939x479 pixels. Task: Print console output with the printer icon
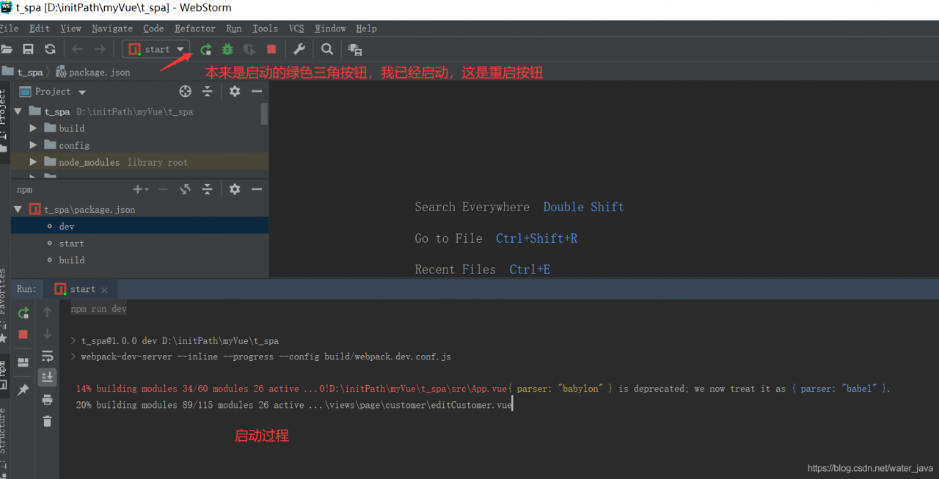coord(48,400)
